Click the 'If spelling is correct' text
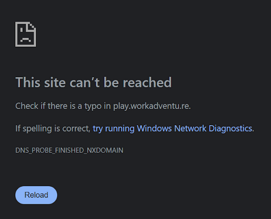 tap(53, 129)
